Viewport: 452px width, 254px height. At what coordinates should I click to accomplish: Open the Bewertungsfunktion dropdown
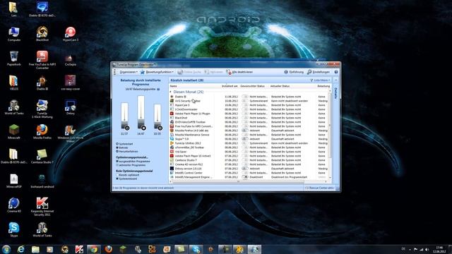tap(157, 72)
